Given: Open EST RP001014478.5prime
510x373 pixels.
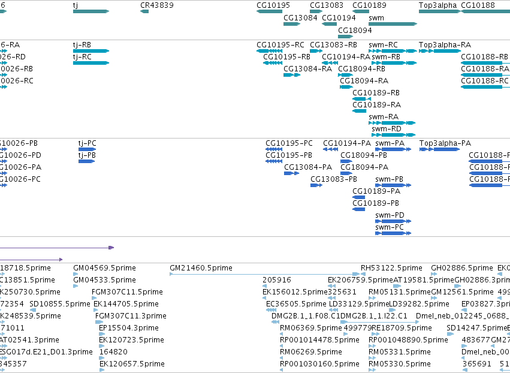Looking at the screenshot, I should coord(319,340).
